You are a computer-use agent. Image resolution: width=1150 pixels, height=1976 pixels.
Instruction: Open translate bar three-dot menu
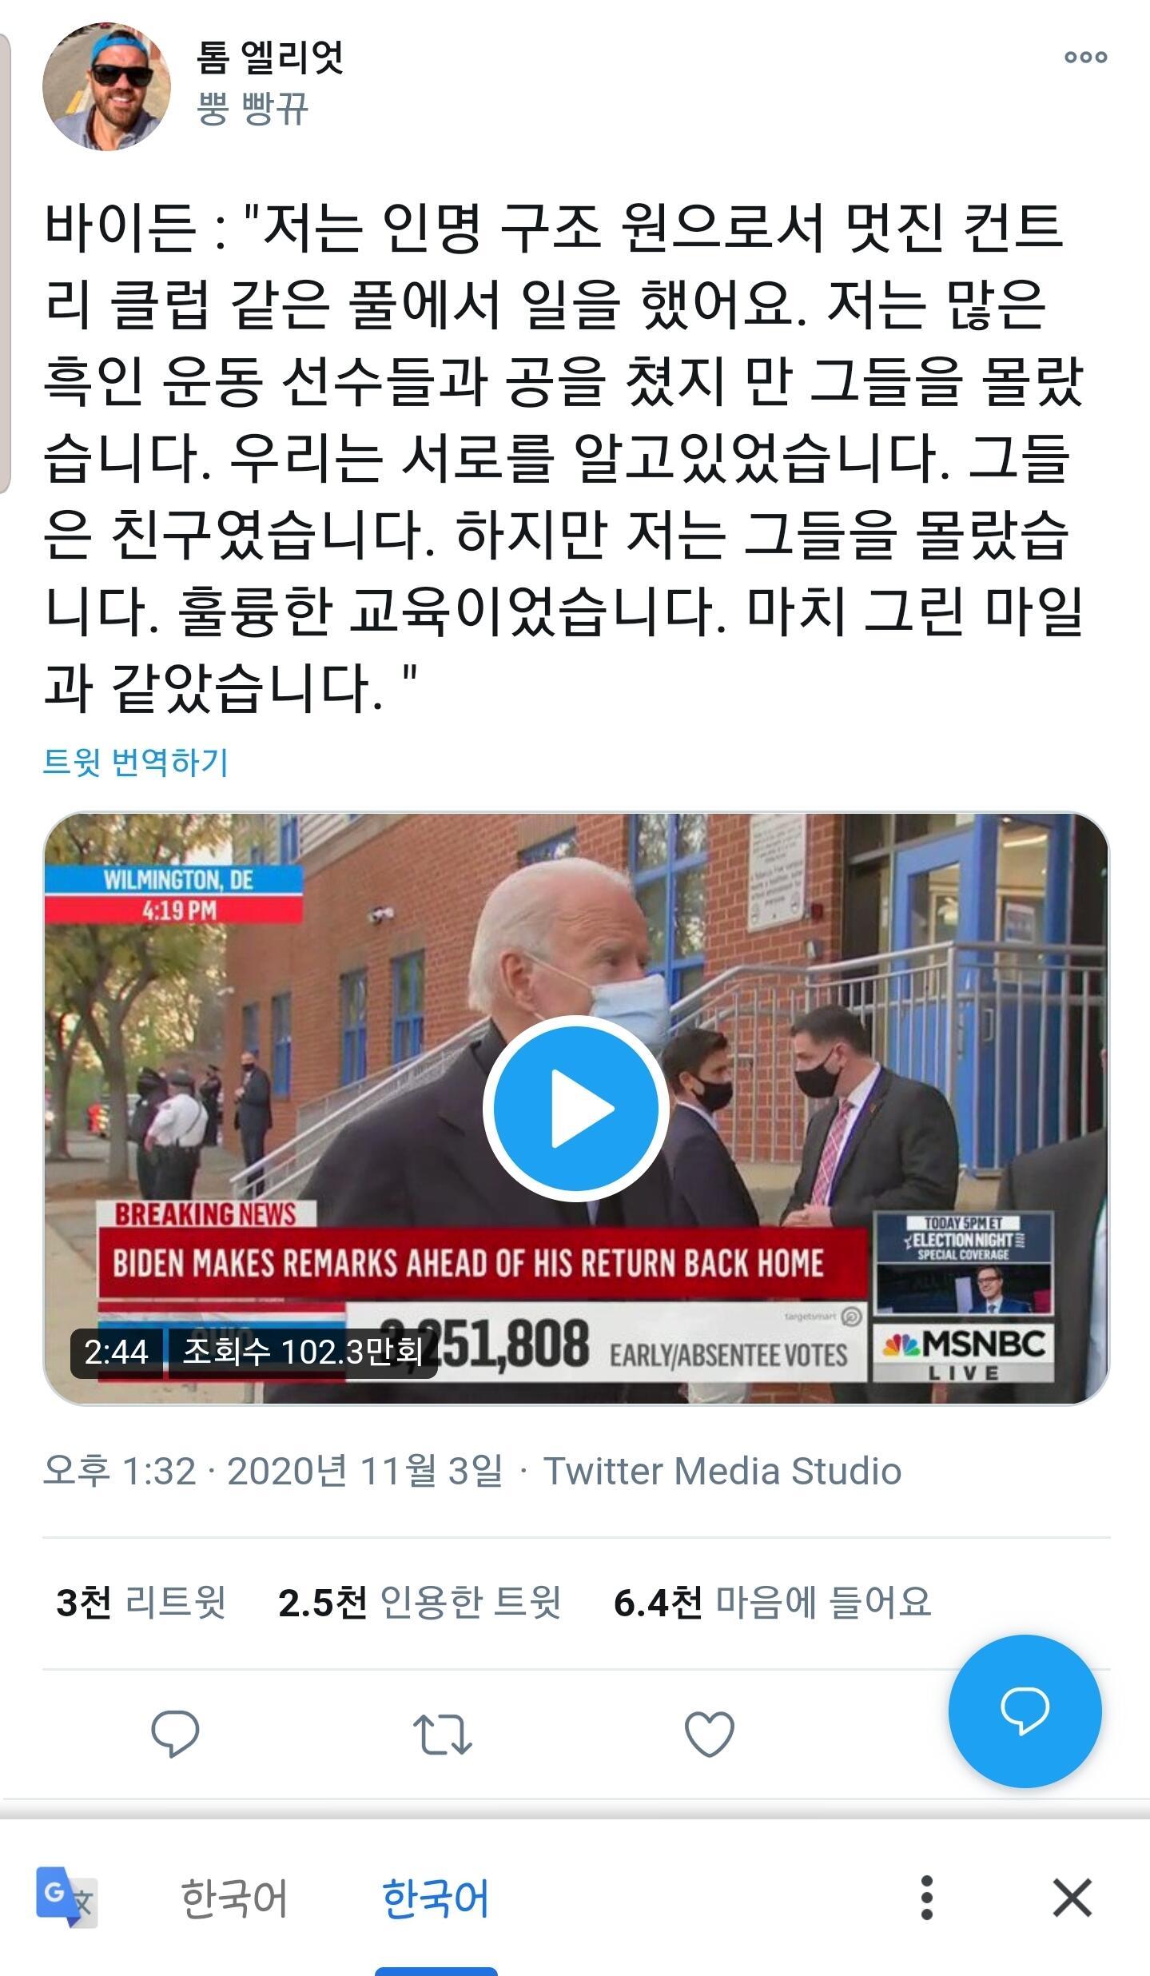(926, 1897)
